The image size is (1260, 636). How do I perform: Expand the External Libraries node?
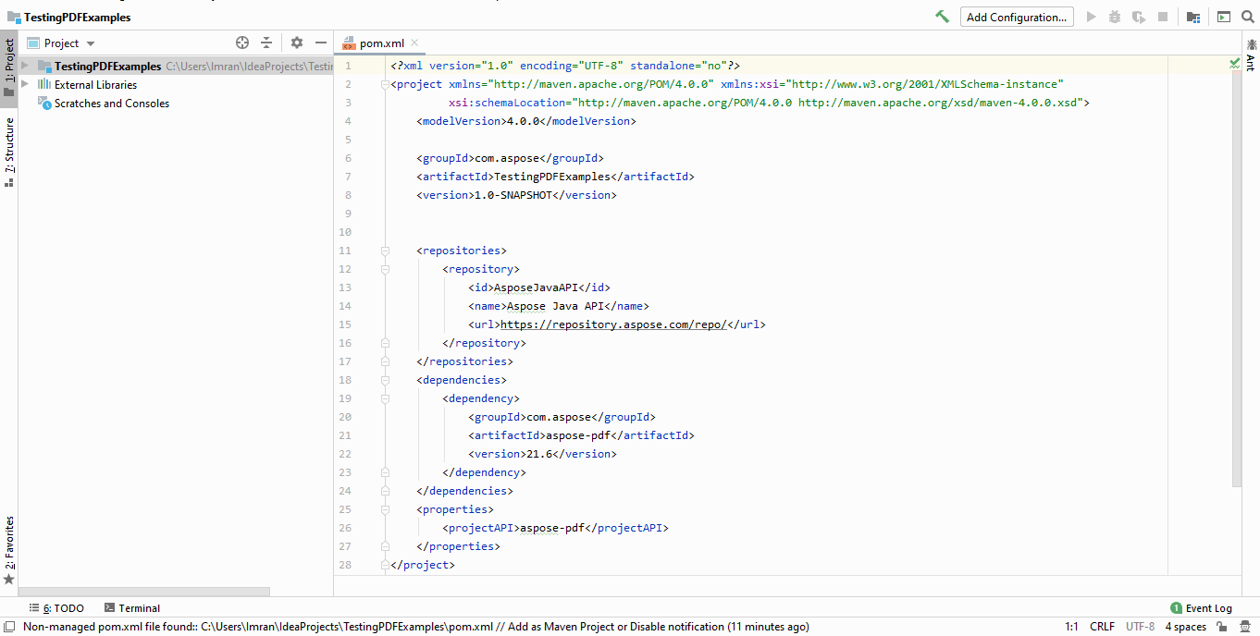coord(26,83)
